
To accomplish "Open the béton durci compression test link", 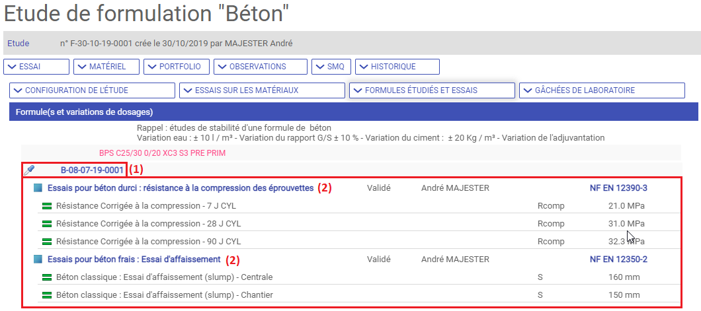I will (181, 188).
